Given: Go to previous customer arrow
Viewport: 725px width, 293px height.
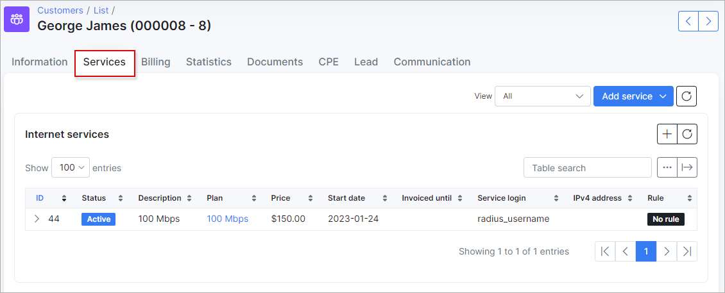Looking at the screenshot, I should coord(688,21).
